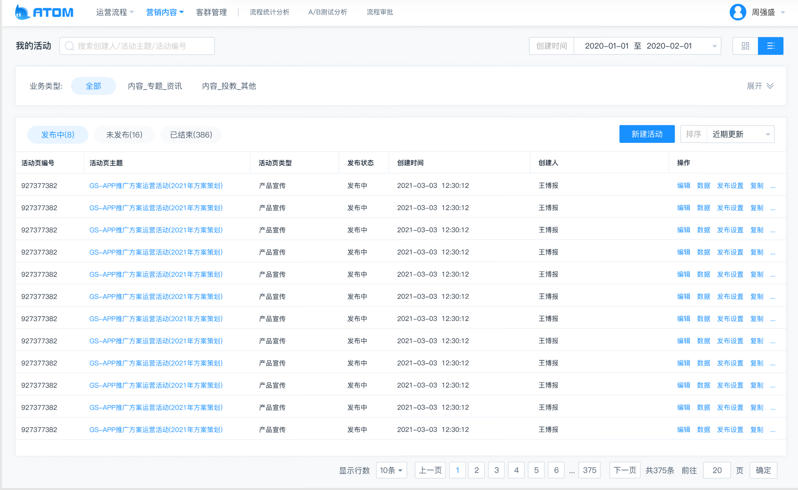
Task: Filter by 内容_专题_资讯
Action: (x=155, y=86)
